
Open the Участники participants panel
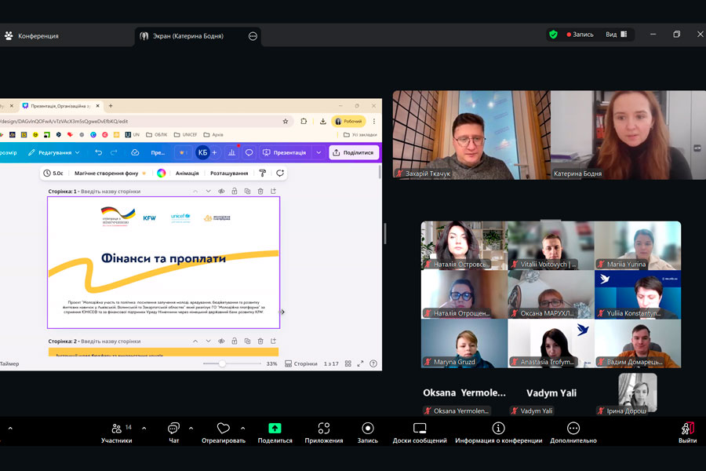(x=117, y=433)
